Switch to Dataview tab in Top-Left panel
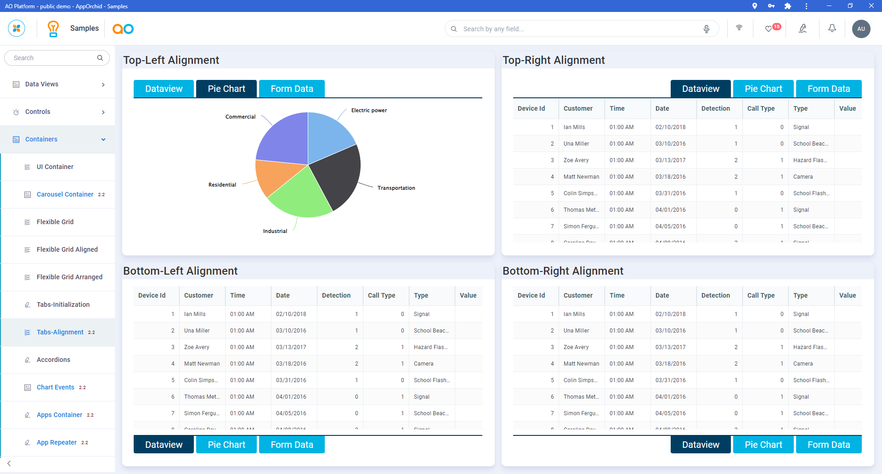 (x=164, y=89)
